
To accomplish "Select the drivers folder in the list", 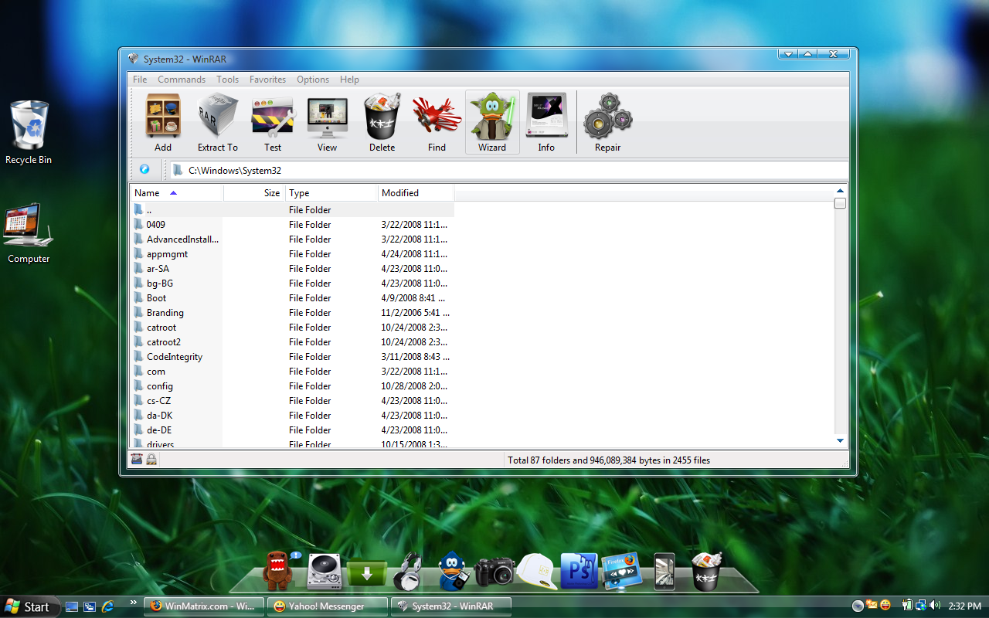I will pyautogui.click(x=161, y=444).
